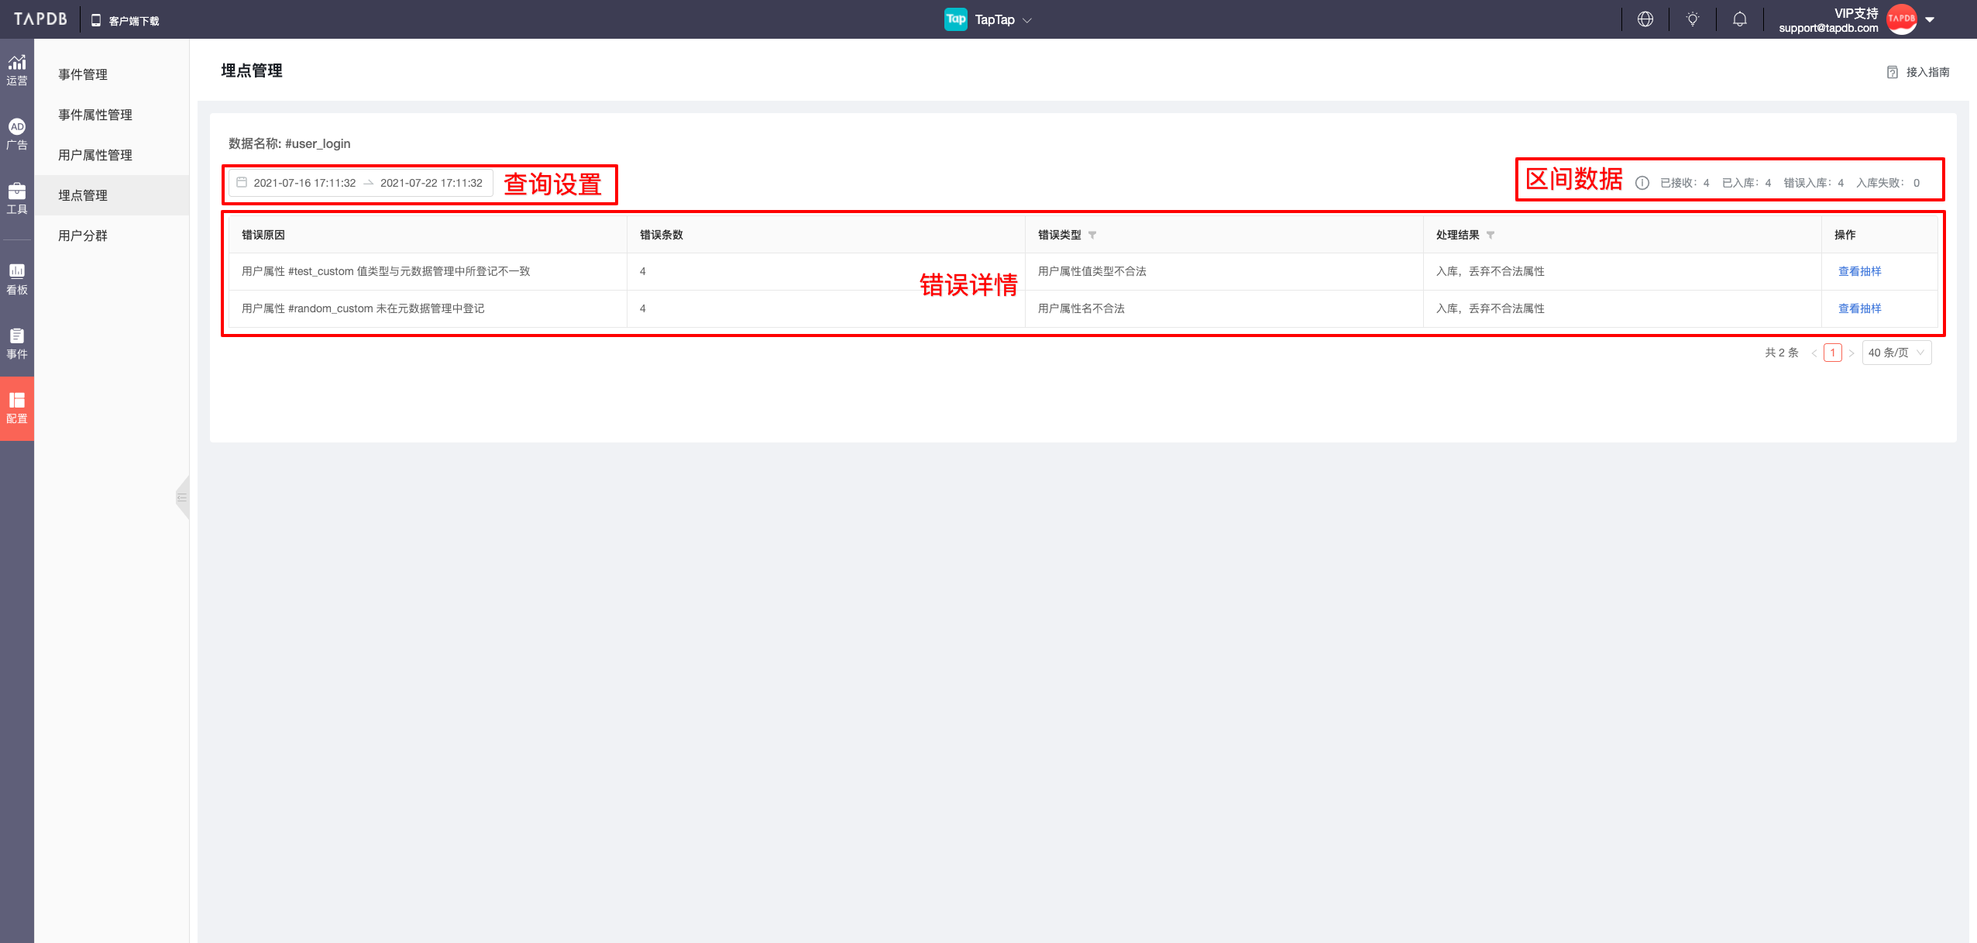Click the 共 2 条 total count
Viewport: 1977px width, 943px height.
point(1782,353)
